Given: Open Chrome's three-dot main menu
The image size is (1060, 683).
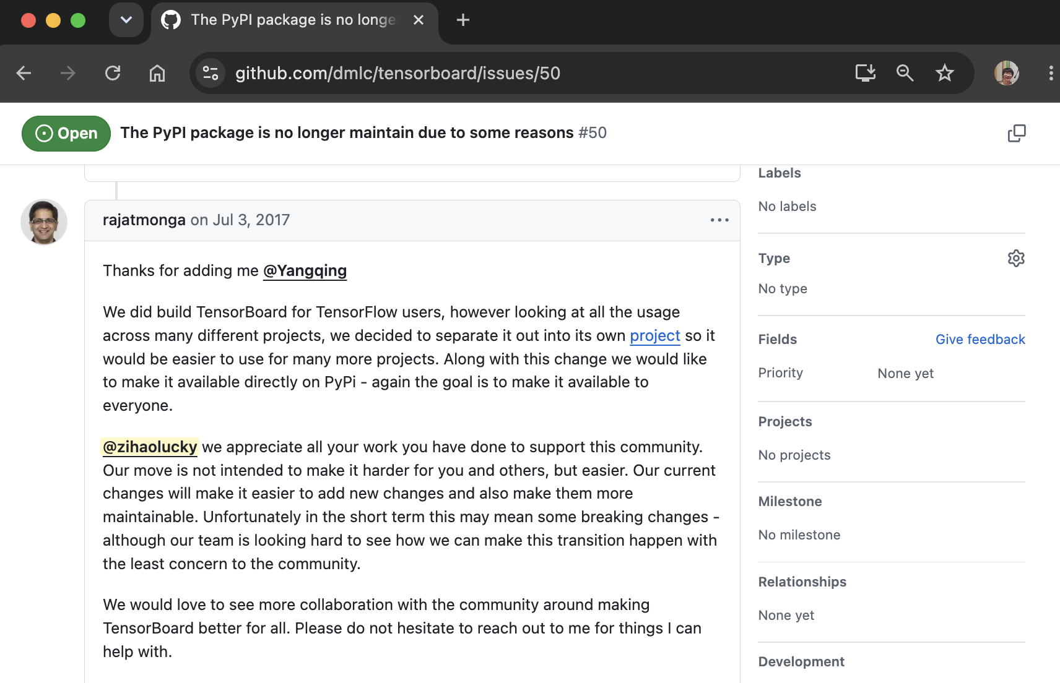Looking at the screenshot, I should click(1051, 73).
